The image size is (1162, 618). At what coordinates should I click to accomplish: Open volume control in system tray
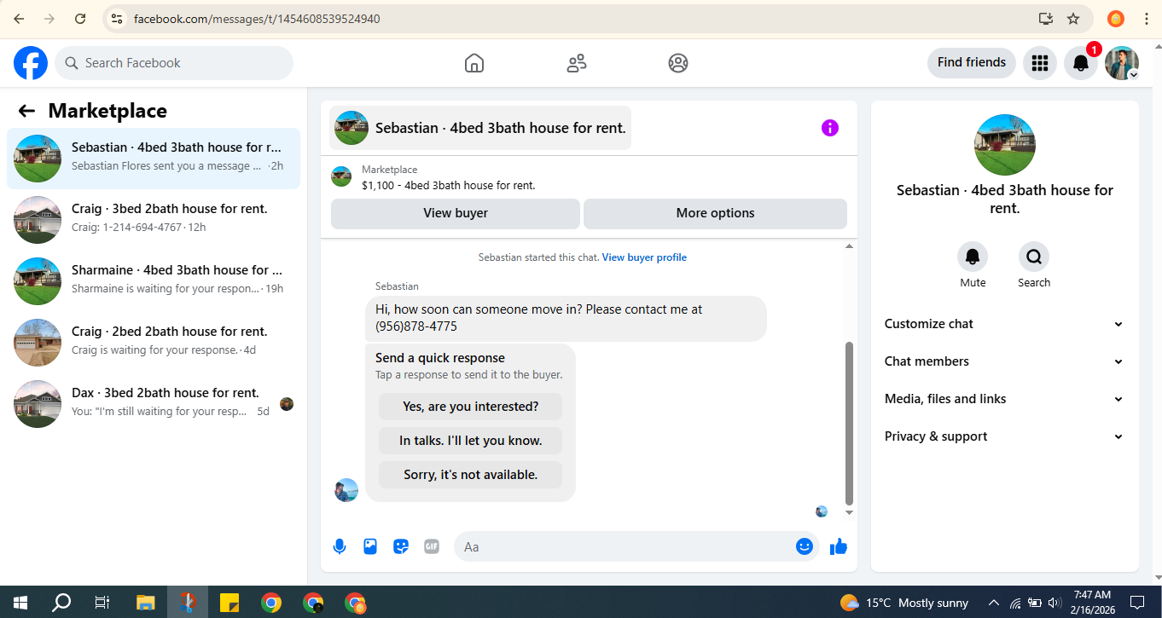point(1054,603)
